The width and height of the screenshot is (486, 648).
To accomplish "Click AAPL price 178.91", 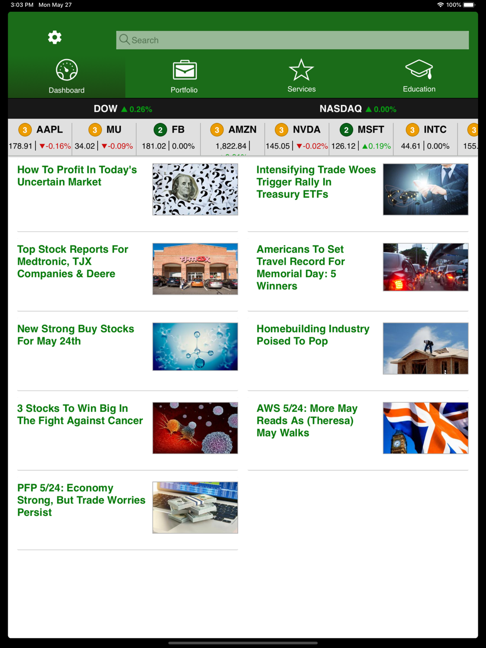I will [20, 146].
